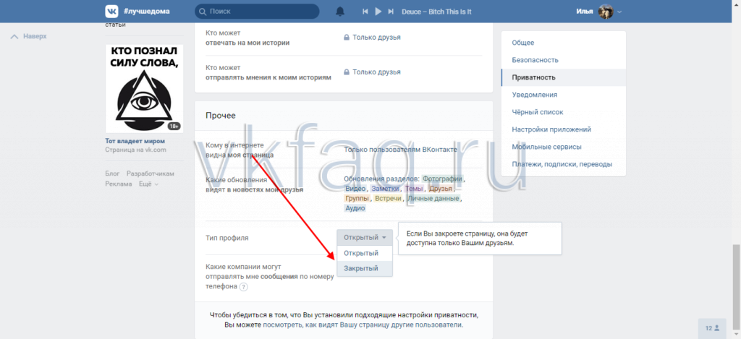This screenshot has height=339, width=741.
Task: Click the user avatar picture
Action: 606,11
